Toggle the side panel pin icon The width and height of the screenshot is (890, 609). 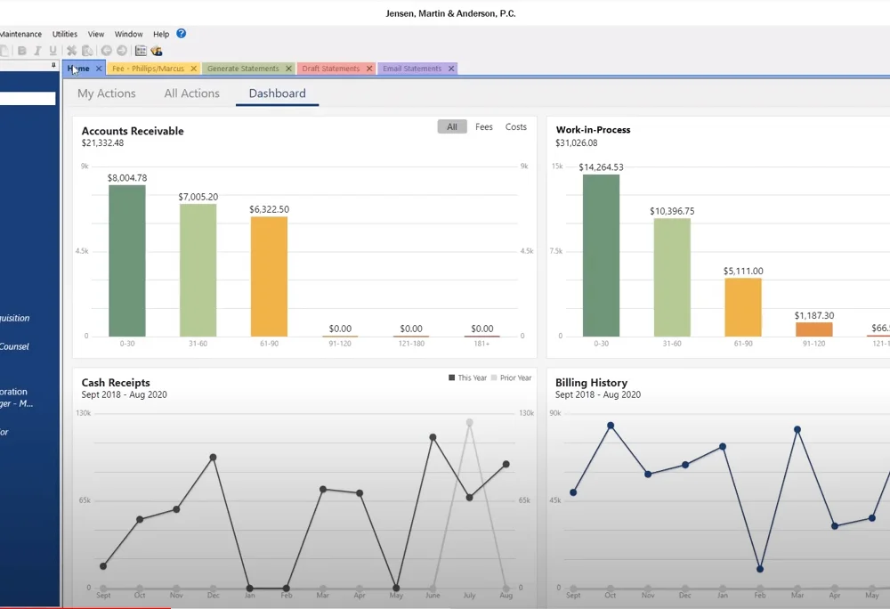(53, 65)
